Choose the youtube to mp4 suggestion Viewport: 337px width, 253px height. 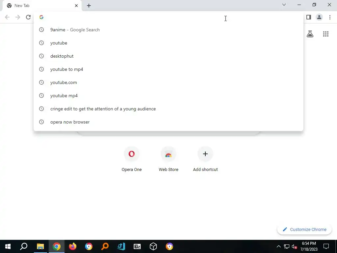click(168, 69)
